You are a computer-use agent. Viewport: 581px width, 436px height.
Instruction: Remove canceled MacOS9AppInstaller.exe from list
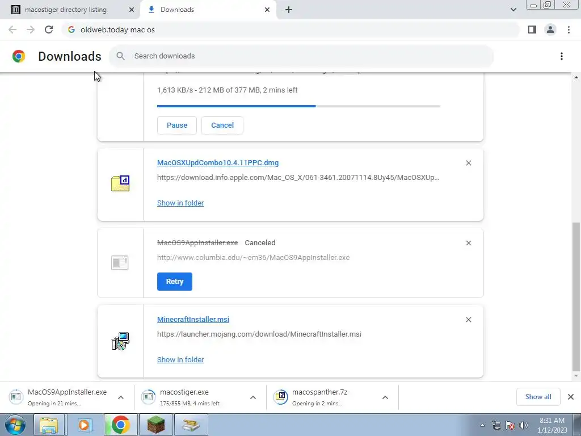(x=468, y=243)
